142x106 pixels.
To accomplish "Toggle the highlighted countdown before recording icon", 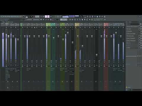I will [x=46, y=16].
